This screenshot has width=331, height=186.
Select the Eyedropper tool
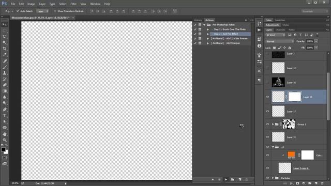pos(5,54)
